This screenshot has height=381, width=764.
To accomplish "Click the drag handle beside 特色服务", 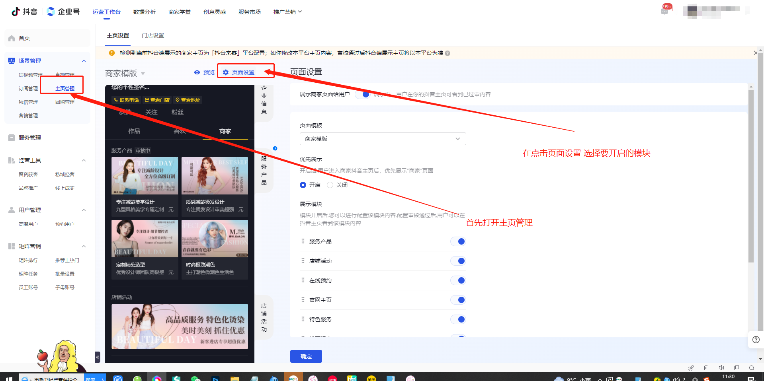I will click(303, 319).
